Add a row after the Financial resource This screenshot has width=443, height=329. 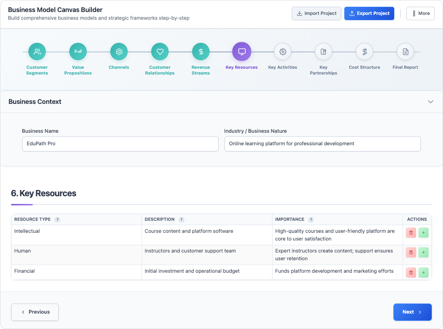(x=424, y=273)
